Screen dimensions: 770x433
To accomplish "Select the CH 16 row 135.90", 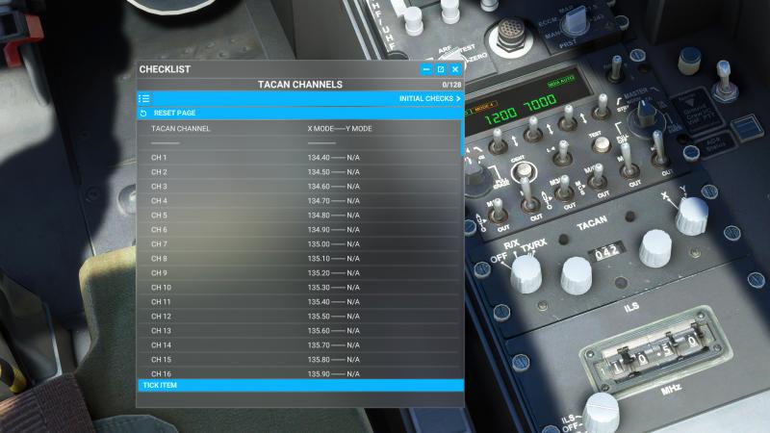I will point(298,373).
